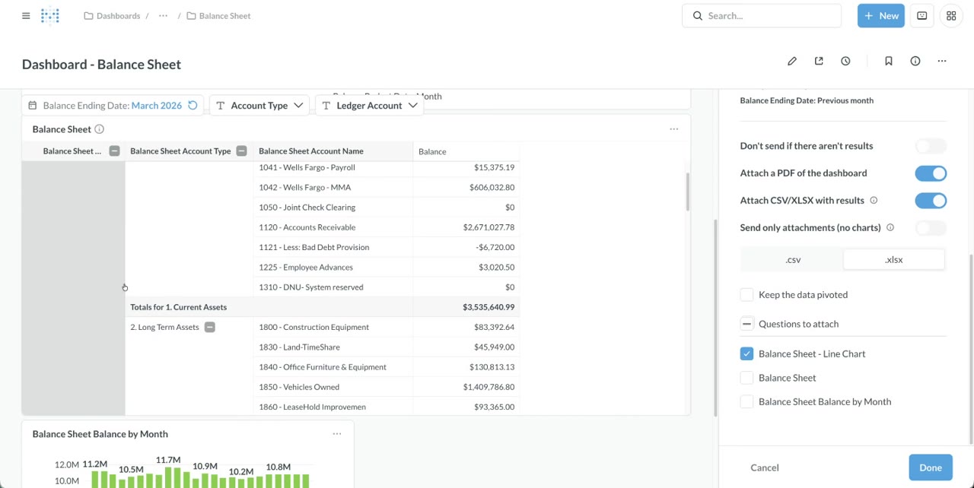
Task: Click the $2,671,027.78 balance value
Action: pyautogui.click(x=489, y=227)
